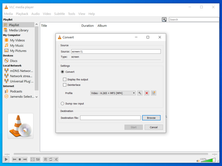The width and height of the screenshot is (222, 166).
Task: Open the Tools menu
Action: click(72, 14)
